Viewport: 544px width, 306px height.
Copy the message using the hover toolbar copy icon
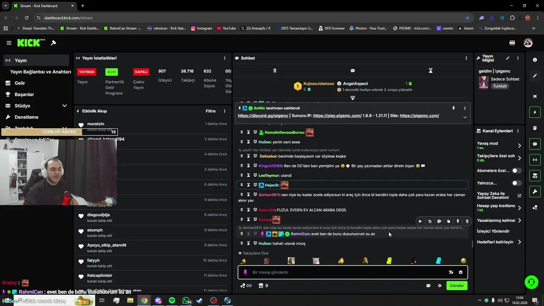(x=448, y=221)
